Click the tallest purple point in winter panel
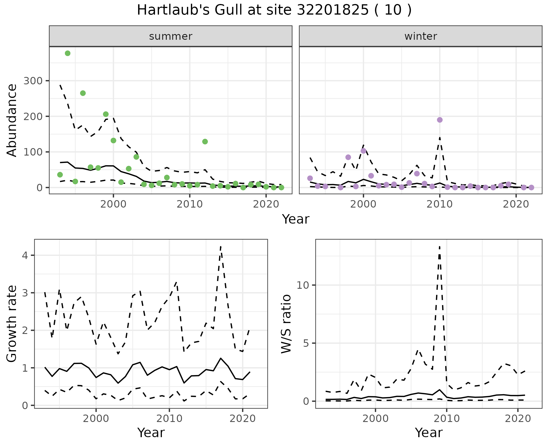The height and width of the screenshot is (446, 549). 440,120
